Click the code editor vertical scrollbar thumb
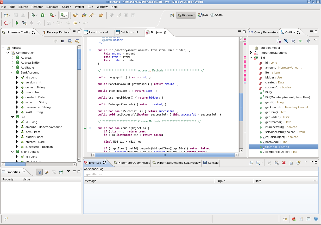The width and height of the screenshot is (321, 225). click(241, 107)
